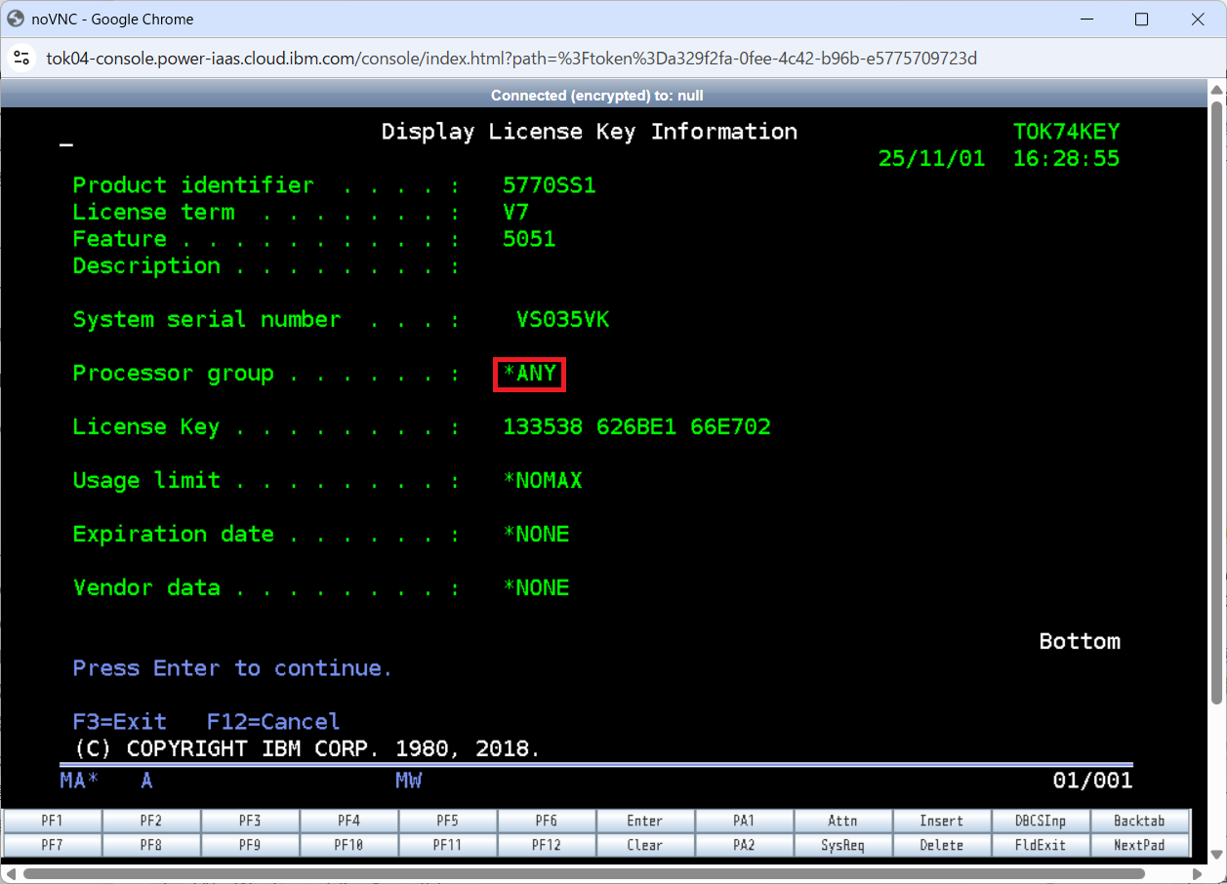1227x884 pixels.
Task: Click the FldExit key button
Action: click(x=1041, y=845)
